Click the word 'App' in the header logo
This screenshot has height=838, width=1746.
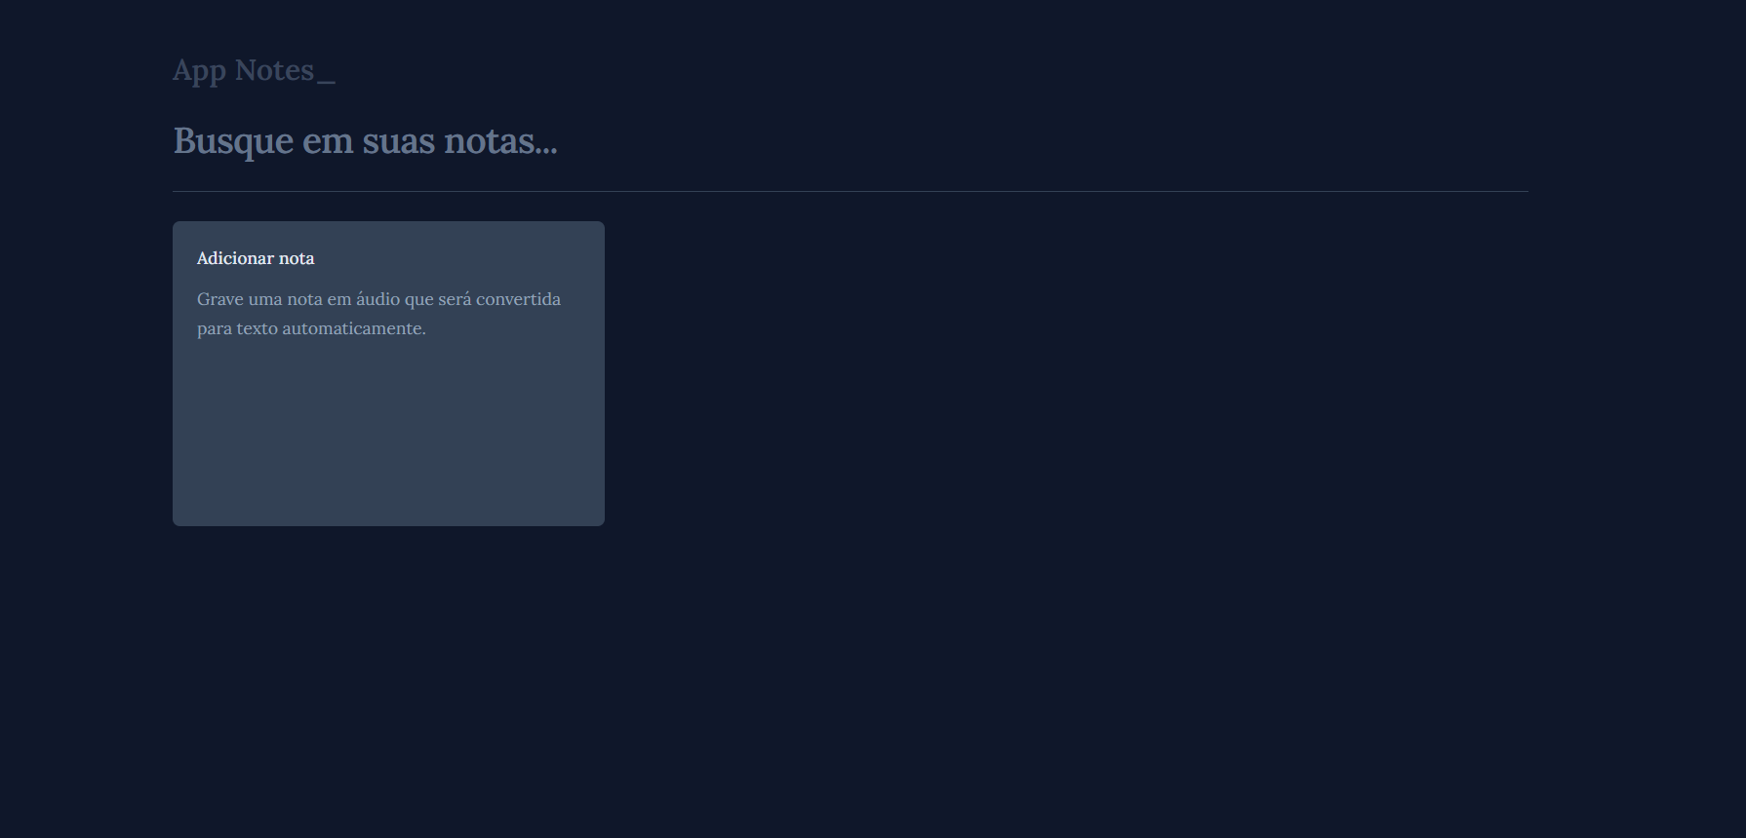click(200, 71)
